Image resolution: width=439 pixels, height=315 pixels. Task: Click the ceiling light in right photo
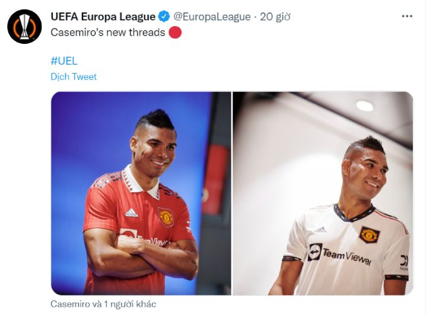click(364, 106)
